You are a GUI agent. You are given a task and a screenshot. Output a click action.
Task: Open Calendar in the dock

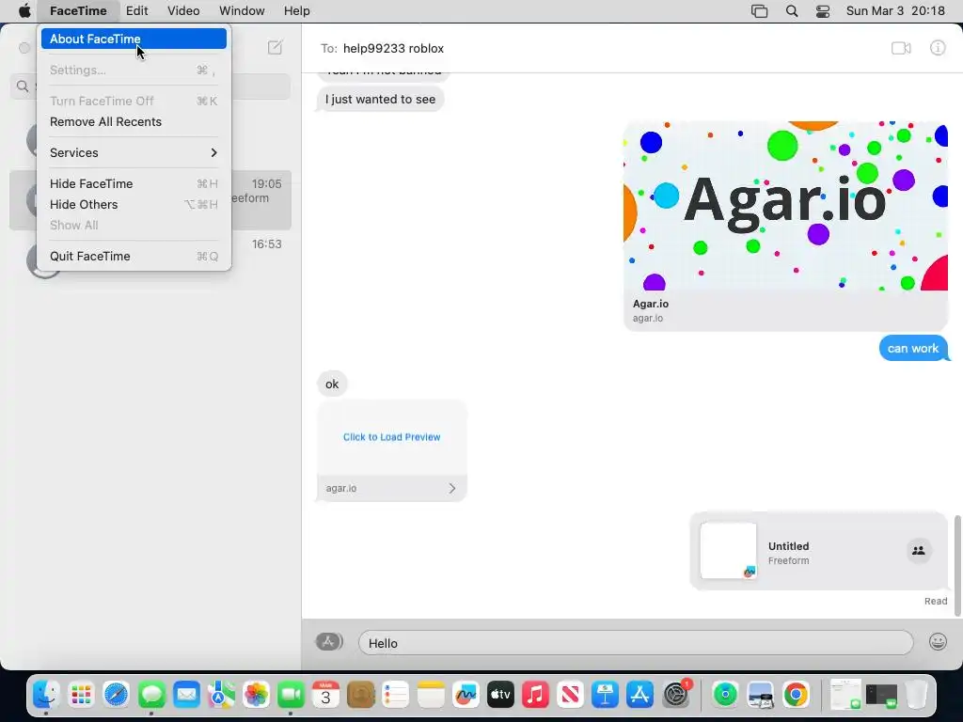click(x=325, y=695)
